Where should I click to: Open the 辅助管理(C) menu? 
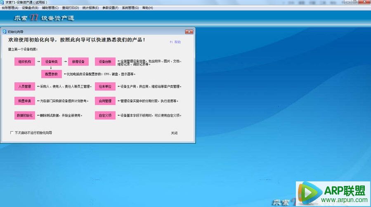click(50, 8)
